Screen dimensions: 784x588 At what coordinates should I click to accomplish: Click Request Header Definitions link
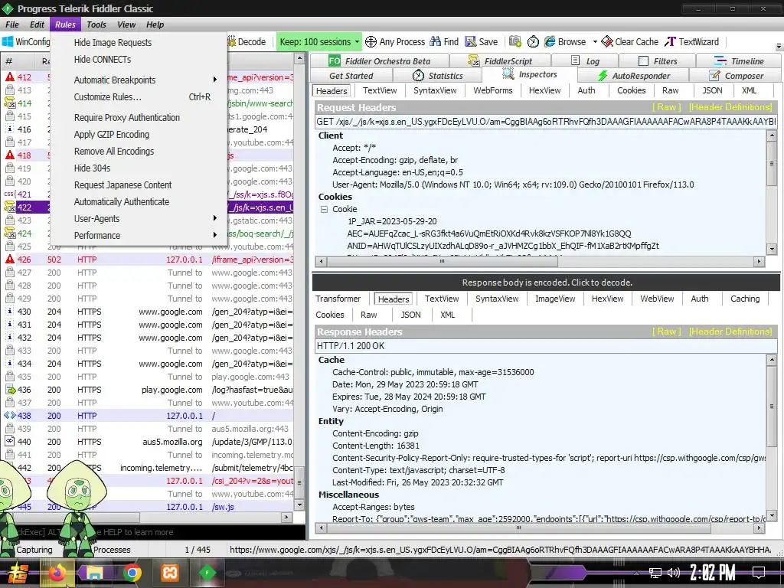(730, 107)
